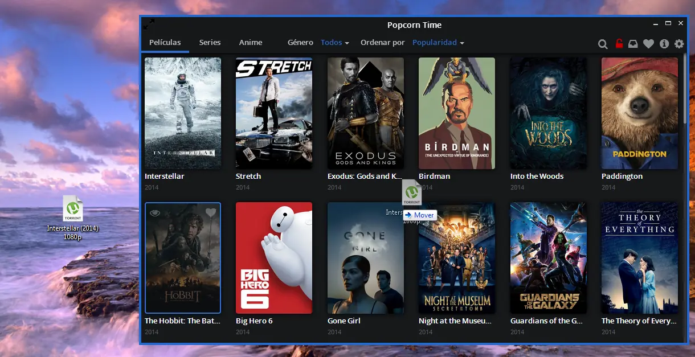
Task: Open favorites with the heart icon in toolbar
Action: coord(648,44)
